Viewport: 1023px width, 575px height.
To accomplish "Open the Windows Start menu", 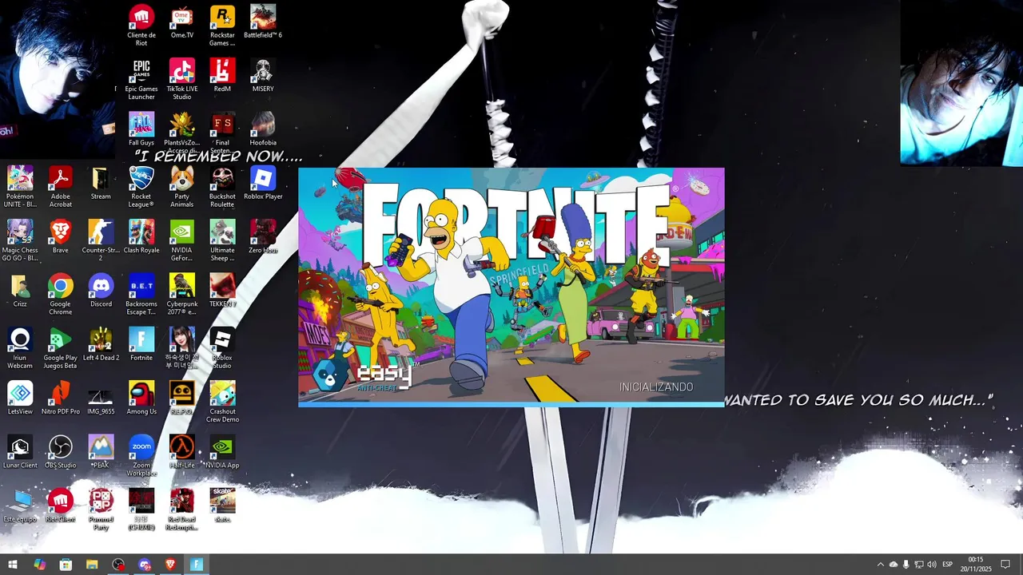I will pyautogui.click(x=13, y=565).
